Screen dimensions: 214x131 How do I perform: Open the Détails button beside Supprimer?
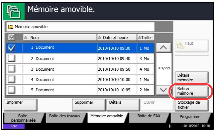pyautogui.click(x=123, y=105)
